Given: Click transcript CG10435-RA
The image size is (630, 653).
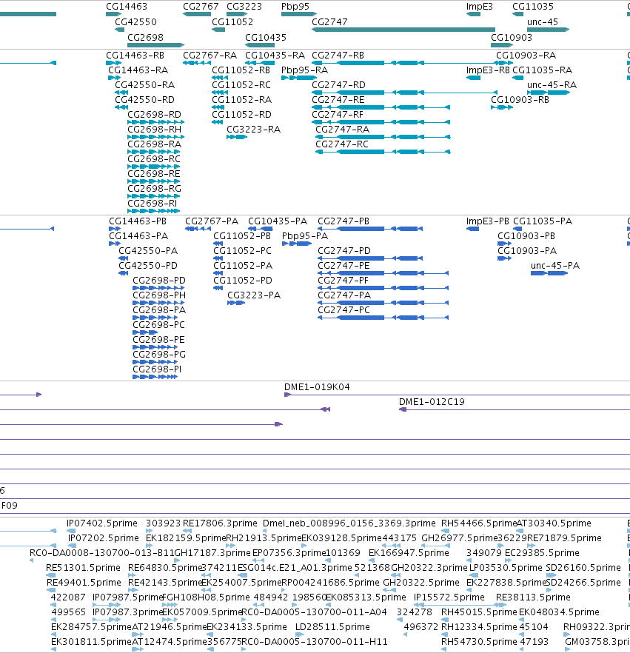Looking at the screenshot, I should pos(275,56).
